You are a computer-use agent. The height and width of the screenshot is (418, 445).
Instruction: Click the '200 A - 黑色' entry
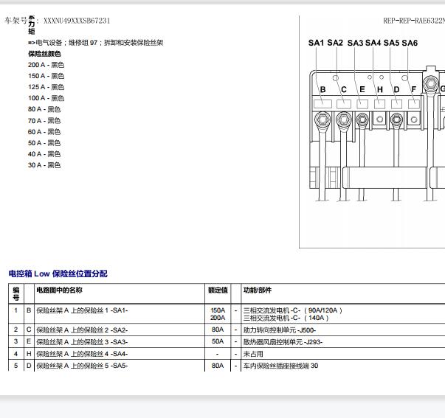(x=46, y=65)
